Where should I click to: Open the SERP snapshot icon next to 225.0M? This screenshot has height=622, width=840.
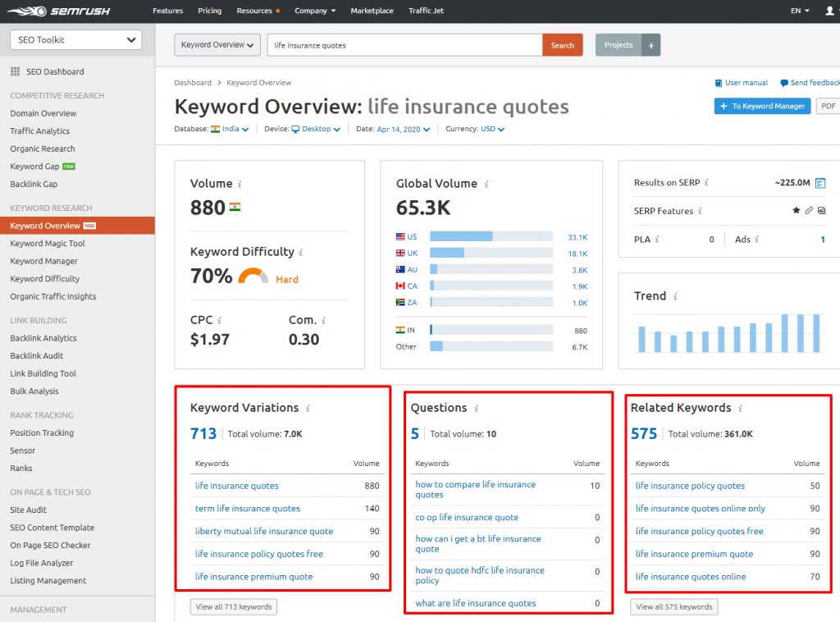pos(820,183)
